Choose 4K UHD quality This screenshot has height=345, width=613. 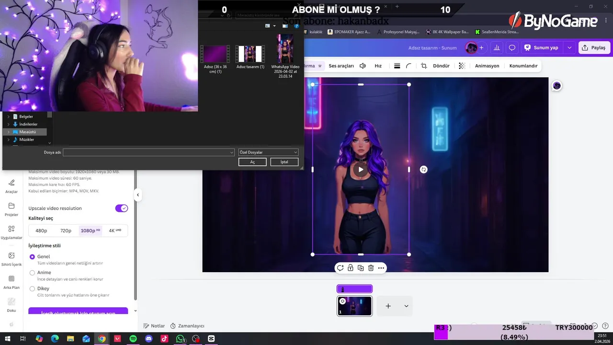coord(115,230)
